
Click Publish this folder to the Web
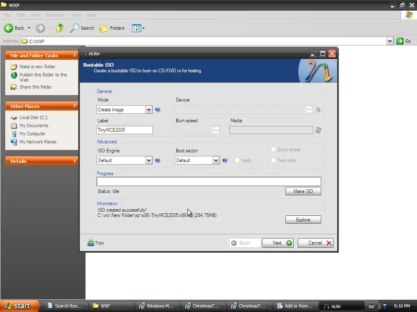[43, 77]
